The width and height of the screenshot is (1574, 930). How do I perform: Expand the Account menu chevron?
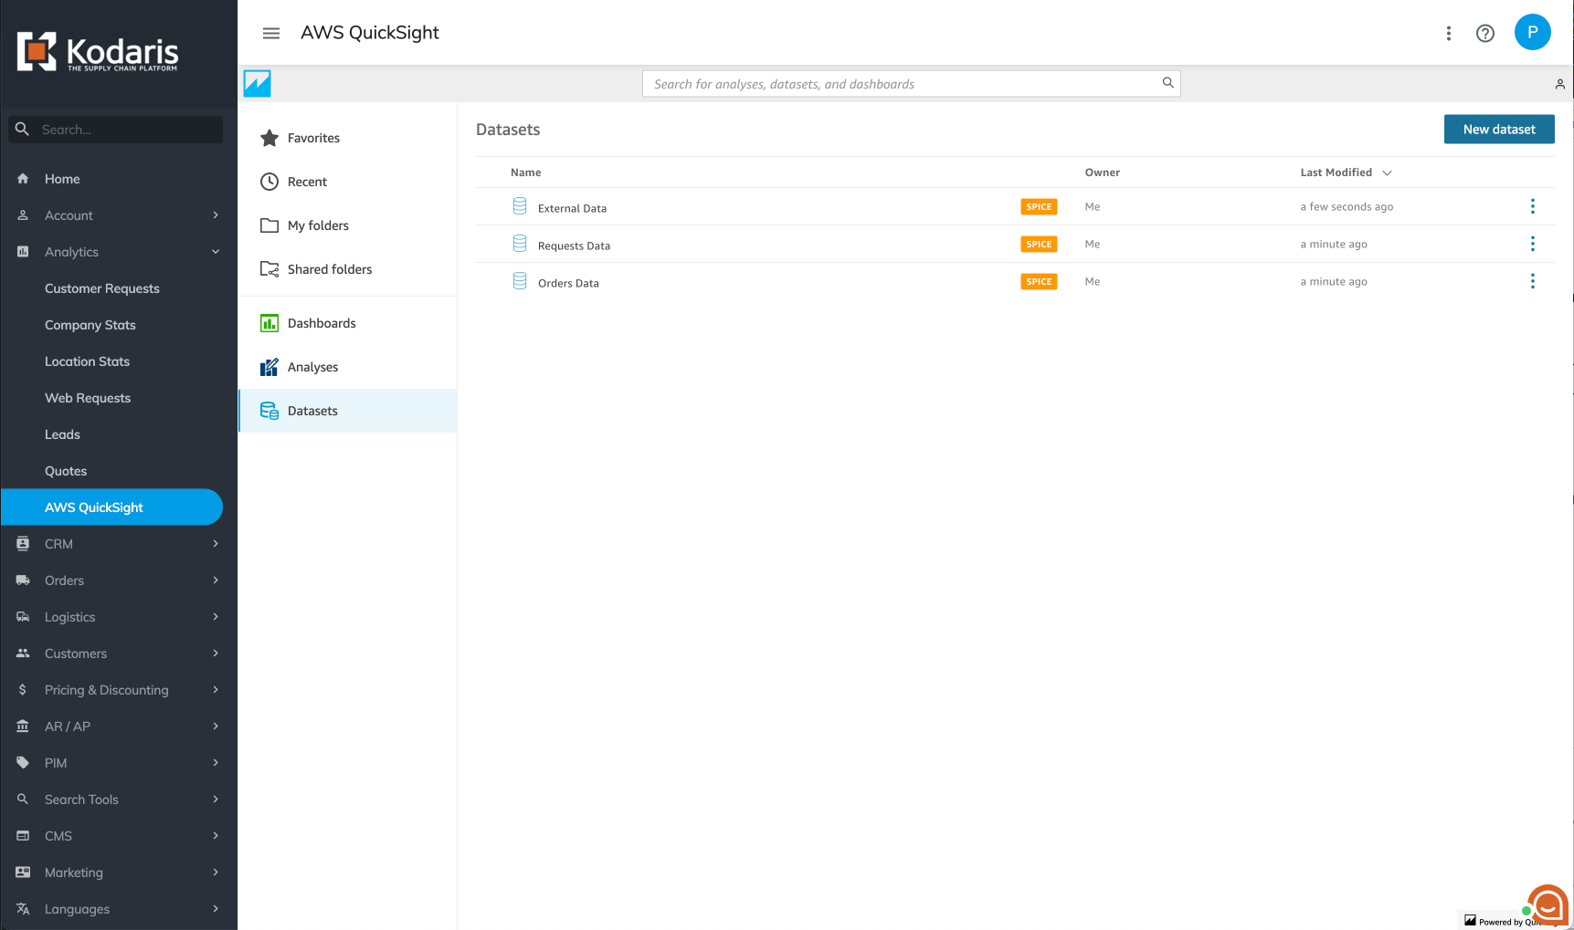(x=216, y=215)
